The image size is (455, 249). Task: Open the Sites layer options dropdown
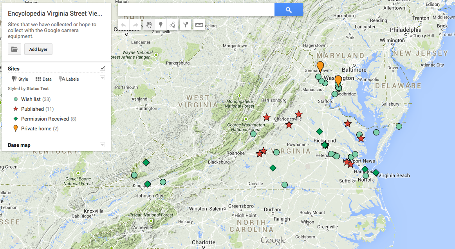pos(103,78)
